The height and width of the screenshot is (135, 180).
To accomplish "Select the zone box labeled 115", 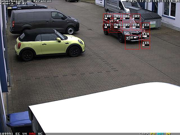I will tap(146, 43).
